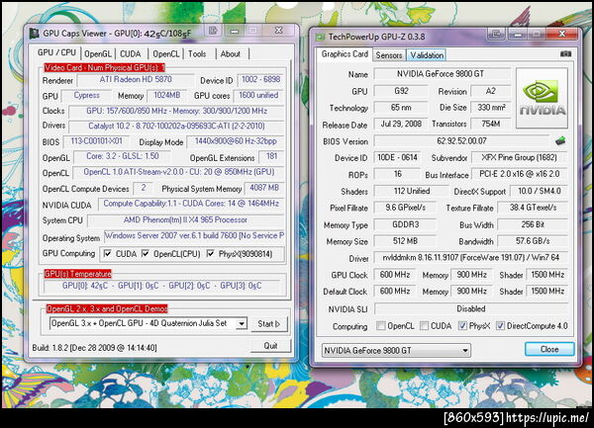
Task: Switch to the GPU / CPU tab
Action: (x=56, y=53)
